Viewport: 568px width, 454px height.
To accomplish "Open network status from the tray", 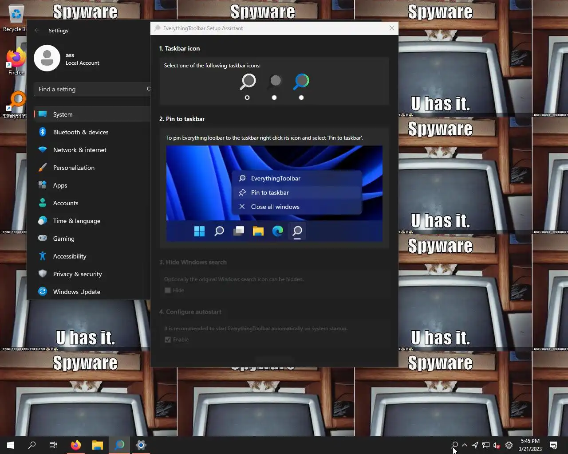I will tap(486, 445).
